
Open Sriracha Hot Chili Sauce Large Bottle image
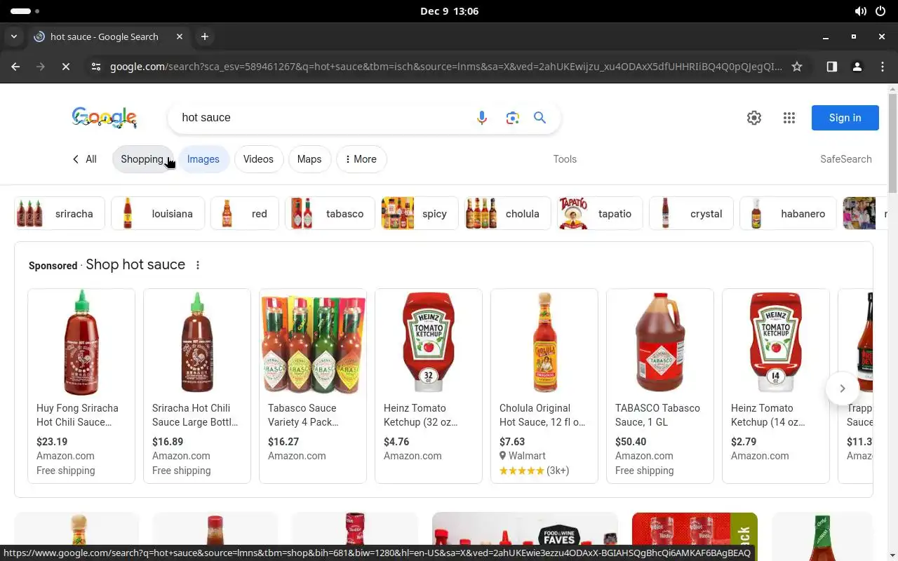(x=197, y=343)
